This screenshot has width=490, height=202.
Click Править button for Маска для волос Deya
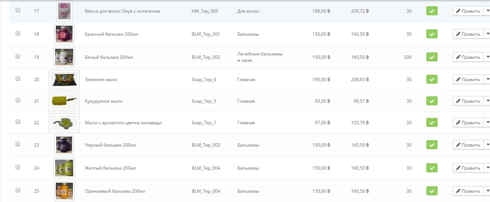click(468, 11)
